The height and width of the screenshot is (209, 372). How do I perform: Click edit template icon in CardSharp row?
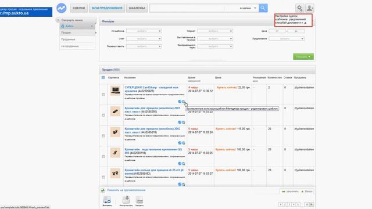click(x=184, y=102)
